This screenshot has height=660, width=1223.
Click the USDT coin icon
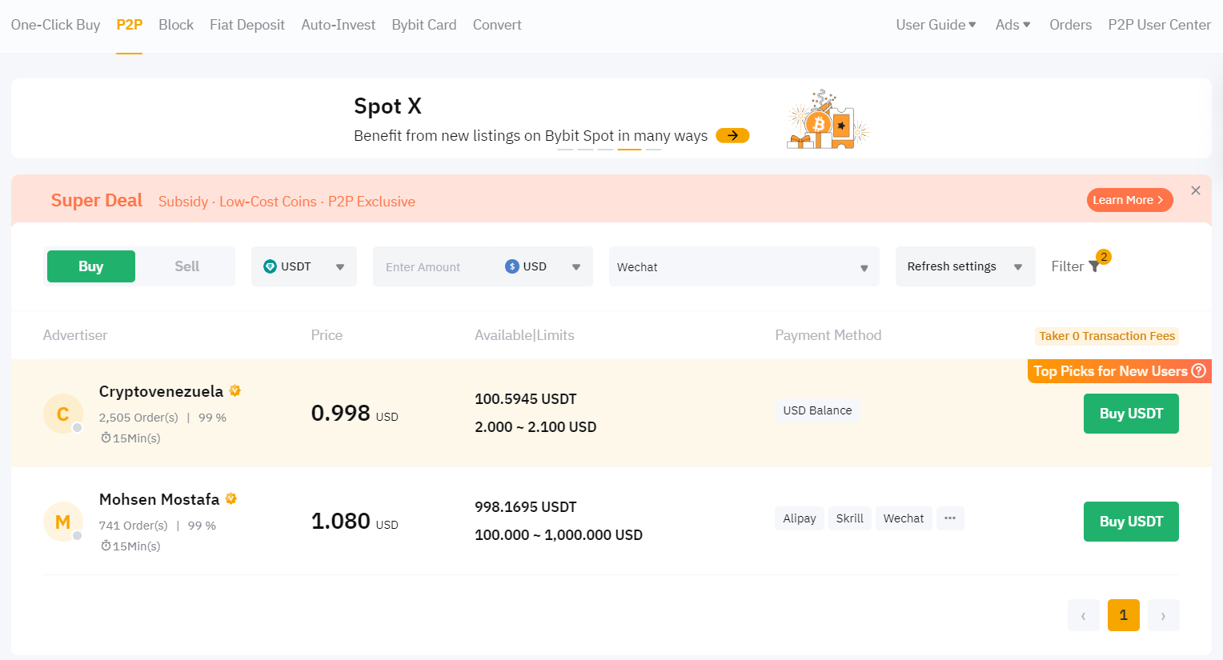tap(270, 266)
